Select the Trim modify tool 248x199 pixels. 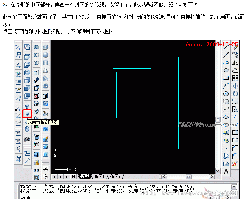[235, 117]
